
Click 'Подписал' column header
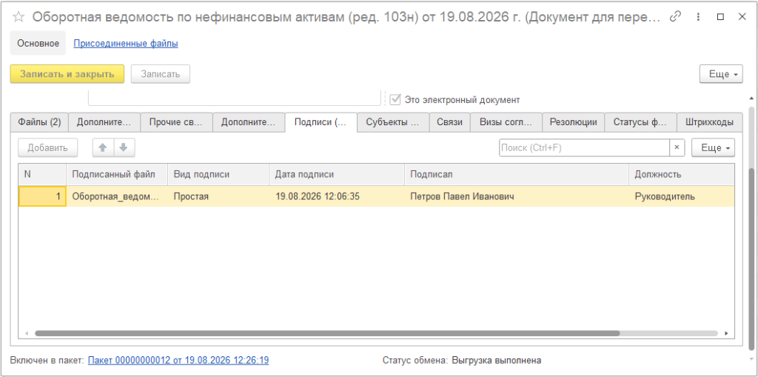tap(516, 174)
